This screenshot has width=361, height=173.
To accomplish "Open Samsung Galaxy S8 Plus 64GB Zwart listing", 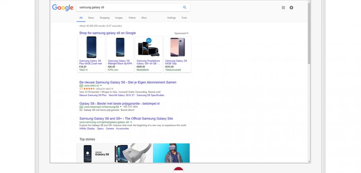I will (x=90, y=62).
